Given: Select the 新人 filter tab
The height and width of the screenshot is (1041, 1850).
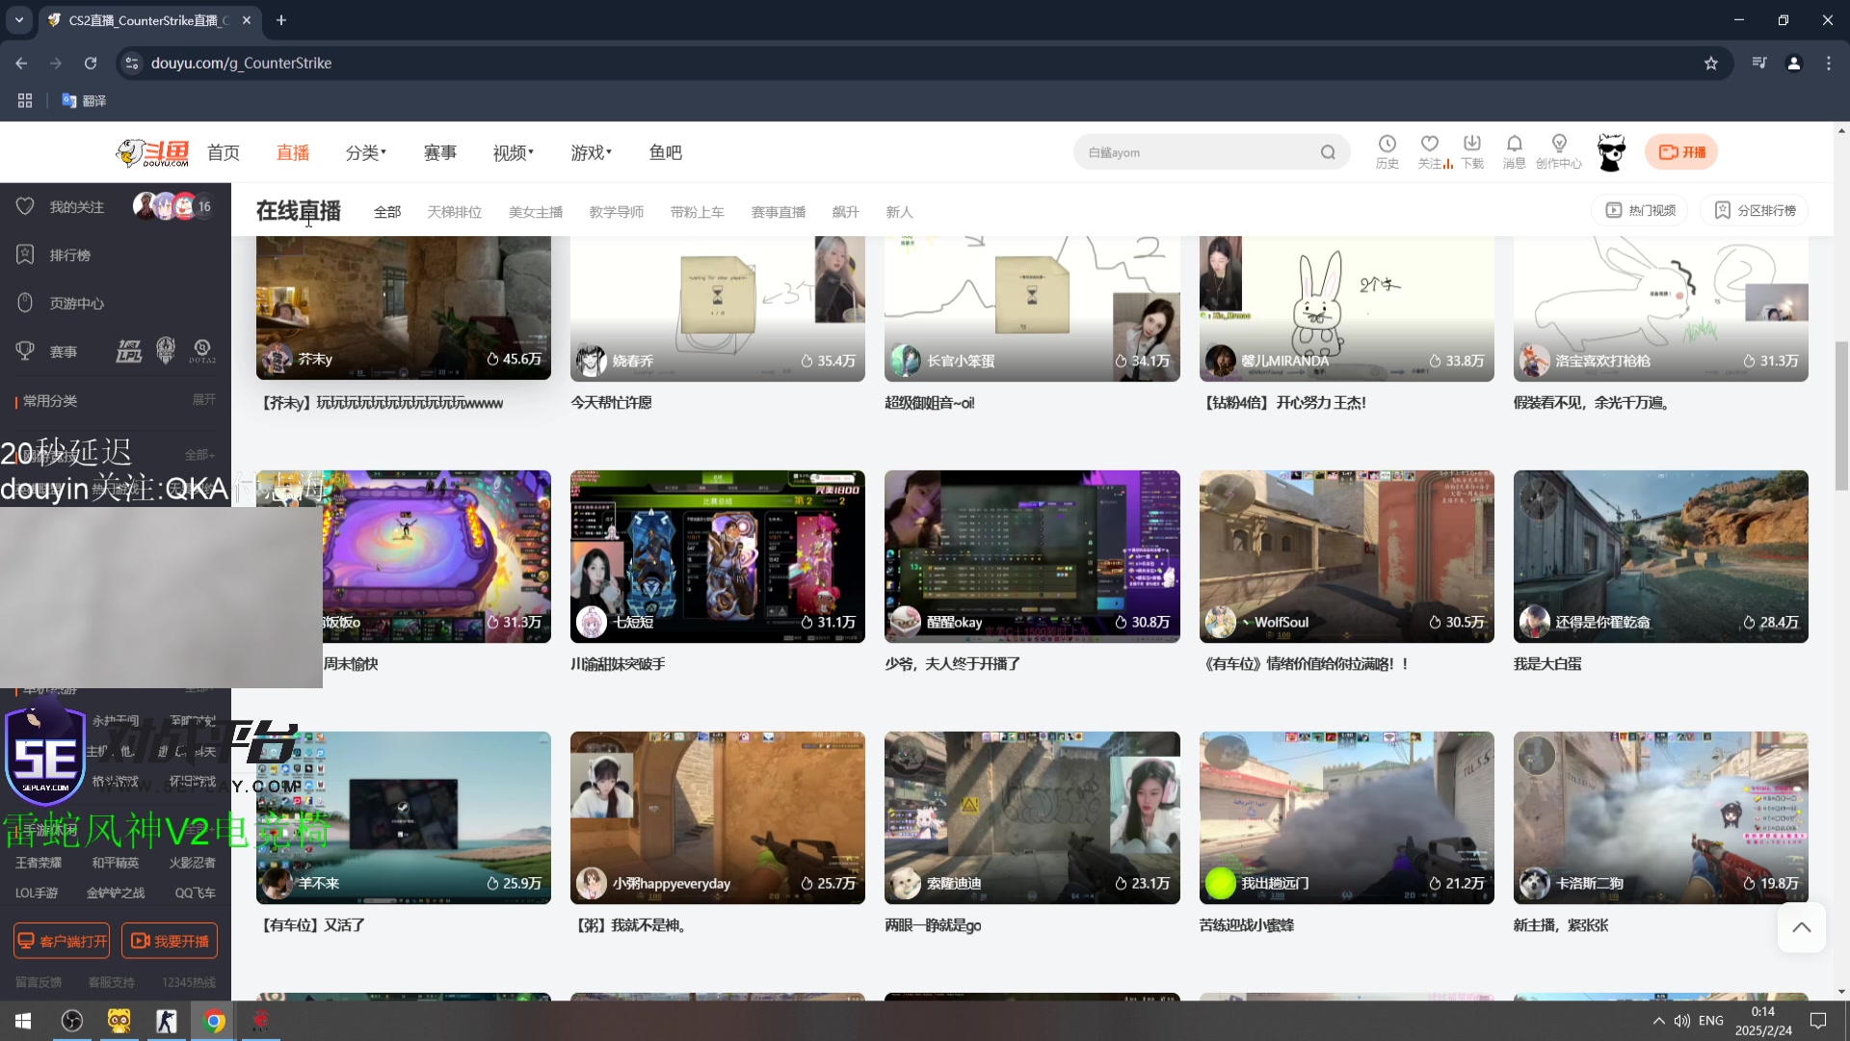Looking at the screenshot, I should click(899, 211).
